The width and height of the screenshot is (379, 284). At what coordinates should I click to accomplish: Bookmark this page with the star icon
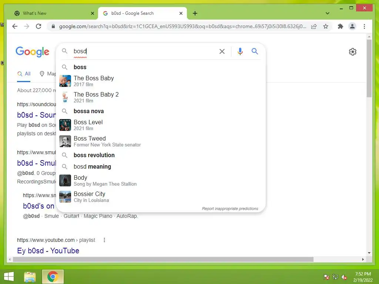[326, 26]
